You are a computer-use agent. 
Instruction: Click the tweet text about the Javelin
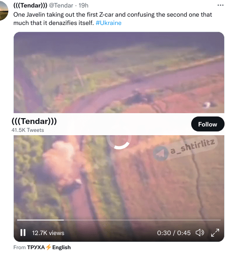click(x=113, y=19)
